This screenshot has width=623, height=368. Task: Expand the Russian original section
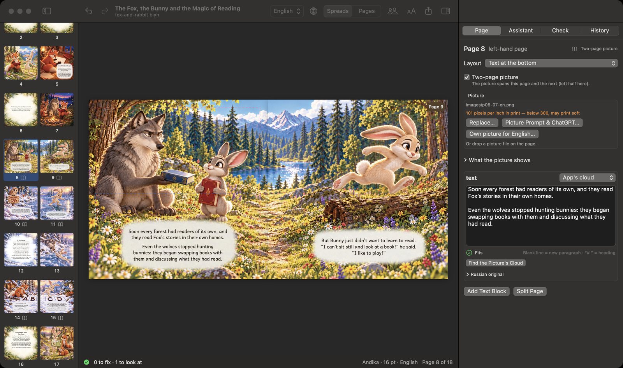tap(485, 274)
